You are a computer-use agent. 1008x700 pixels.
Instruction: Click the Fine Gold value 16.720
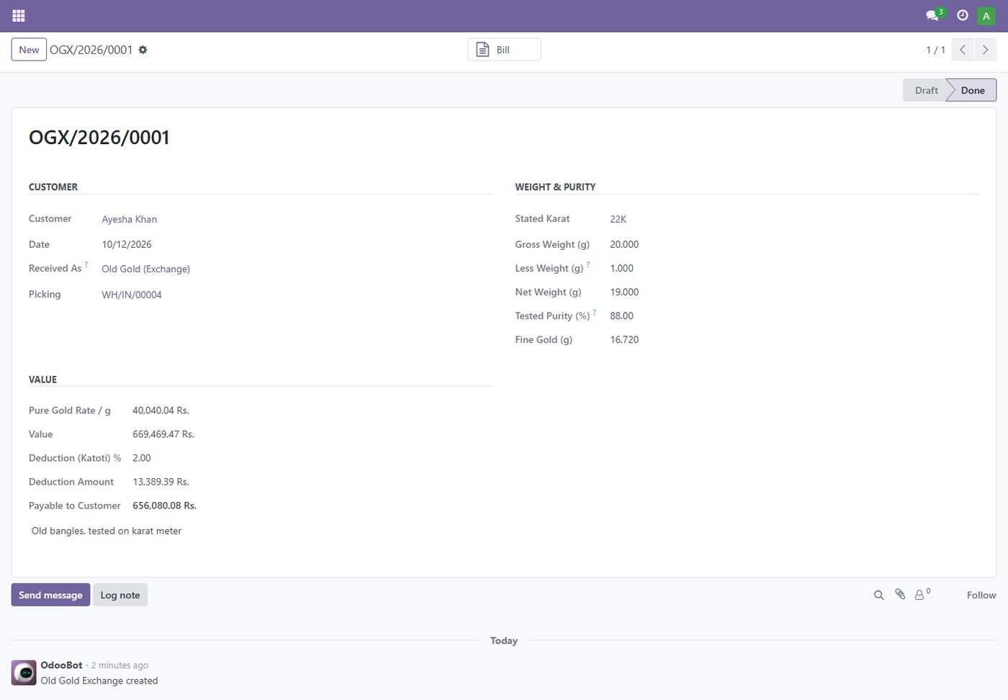(624, 339)
